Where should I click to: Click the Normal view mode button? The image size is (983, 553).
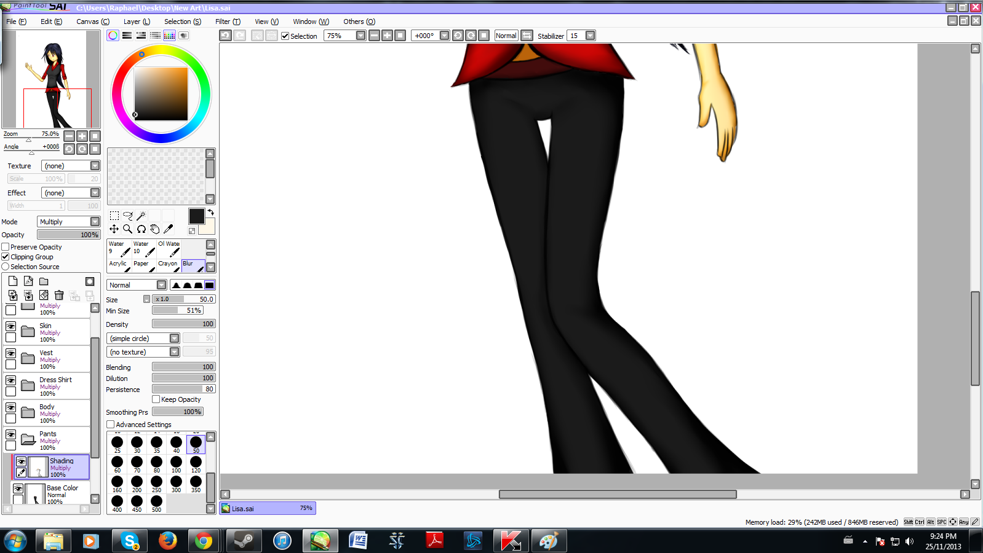tap(506, 36)
